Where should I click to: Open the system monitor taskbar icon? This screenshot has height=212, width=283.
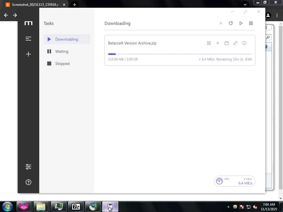[x=59, y=206]
